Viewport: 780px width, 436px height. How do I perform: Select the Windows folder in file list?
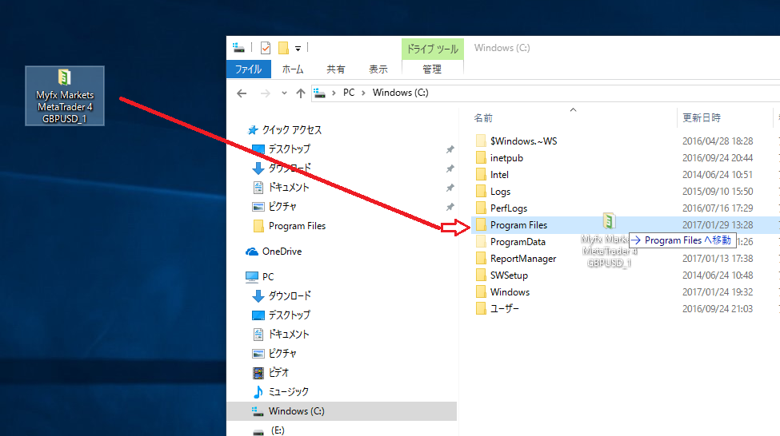pyautogui.click(x=510, y=292)
